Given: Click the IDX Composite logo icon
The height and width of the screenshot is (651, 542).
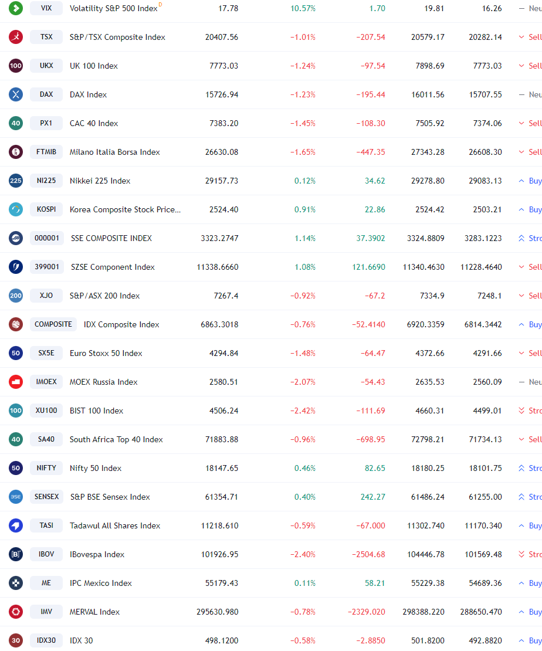Looking at the screenshot, I should 16,324.
